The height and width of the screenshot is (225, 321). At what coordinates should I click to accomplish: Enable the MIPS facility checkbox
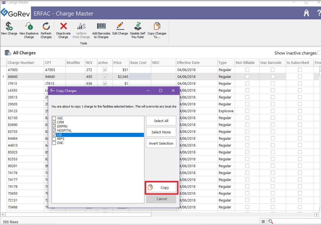54,139
